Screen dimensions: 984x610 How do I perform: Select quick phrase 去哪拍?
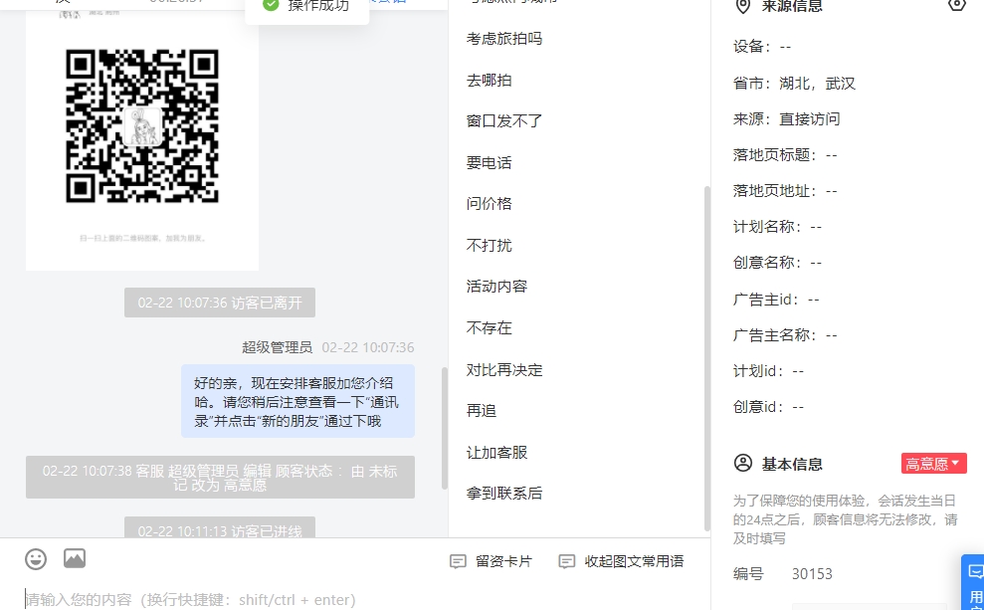489,81
